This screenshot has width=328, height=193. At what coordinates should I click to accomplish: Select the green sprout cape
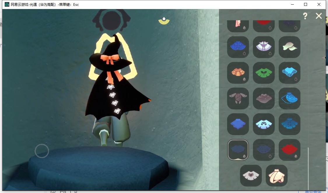(264, 73)
